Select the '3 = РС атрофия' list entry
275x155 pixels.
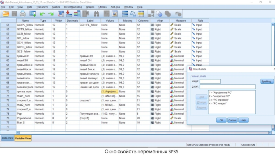[219, 100]
